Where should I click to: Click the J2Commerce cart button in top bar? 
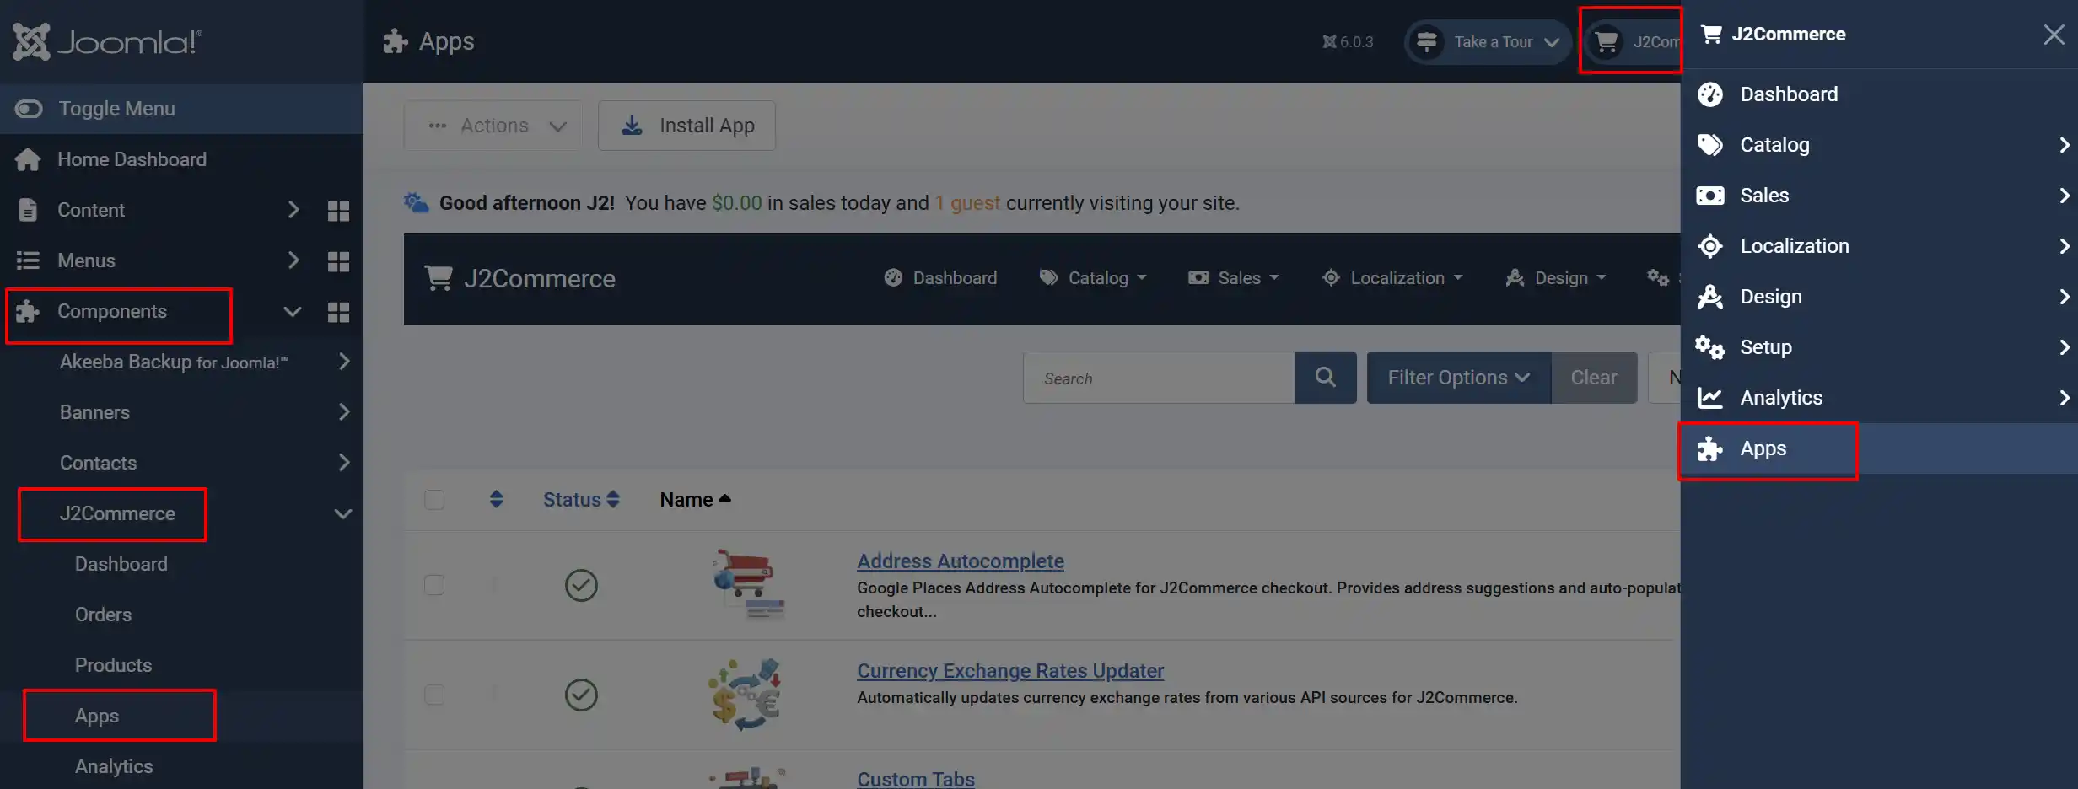click(x=1632, y=41)
